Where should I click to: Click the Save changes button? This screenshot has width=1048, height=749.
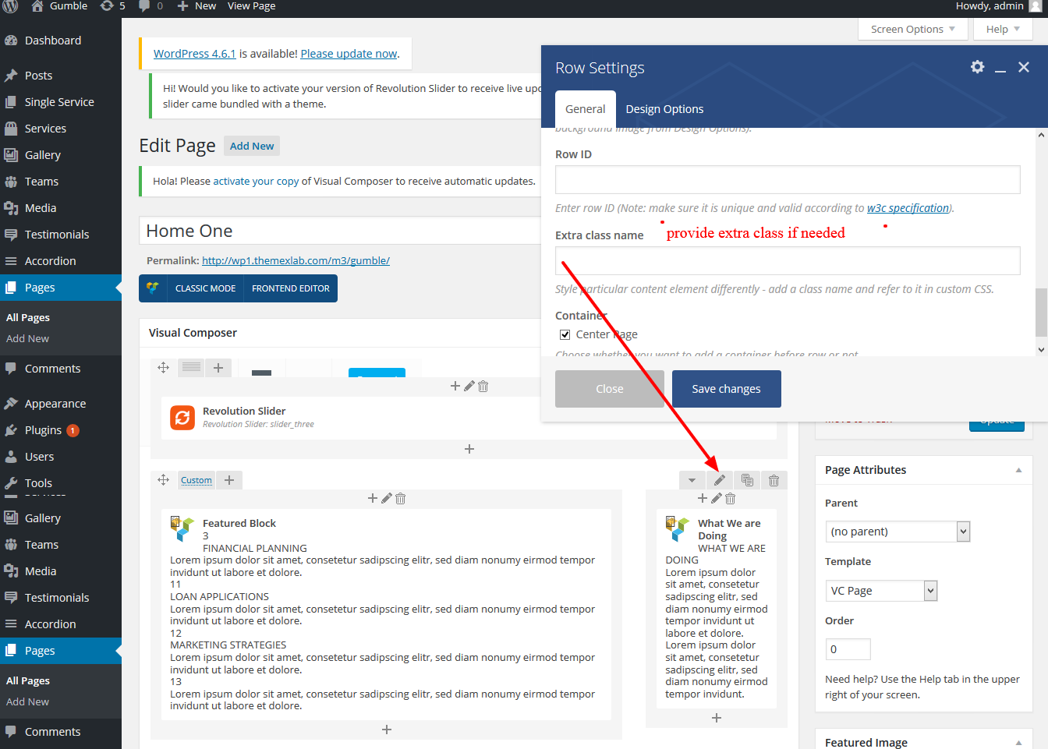point(726,389)
